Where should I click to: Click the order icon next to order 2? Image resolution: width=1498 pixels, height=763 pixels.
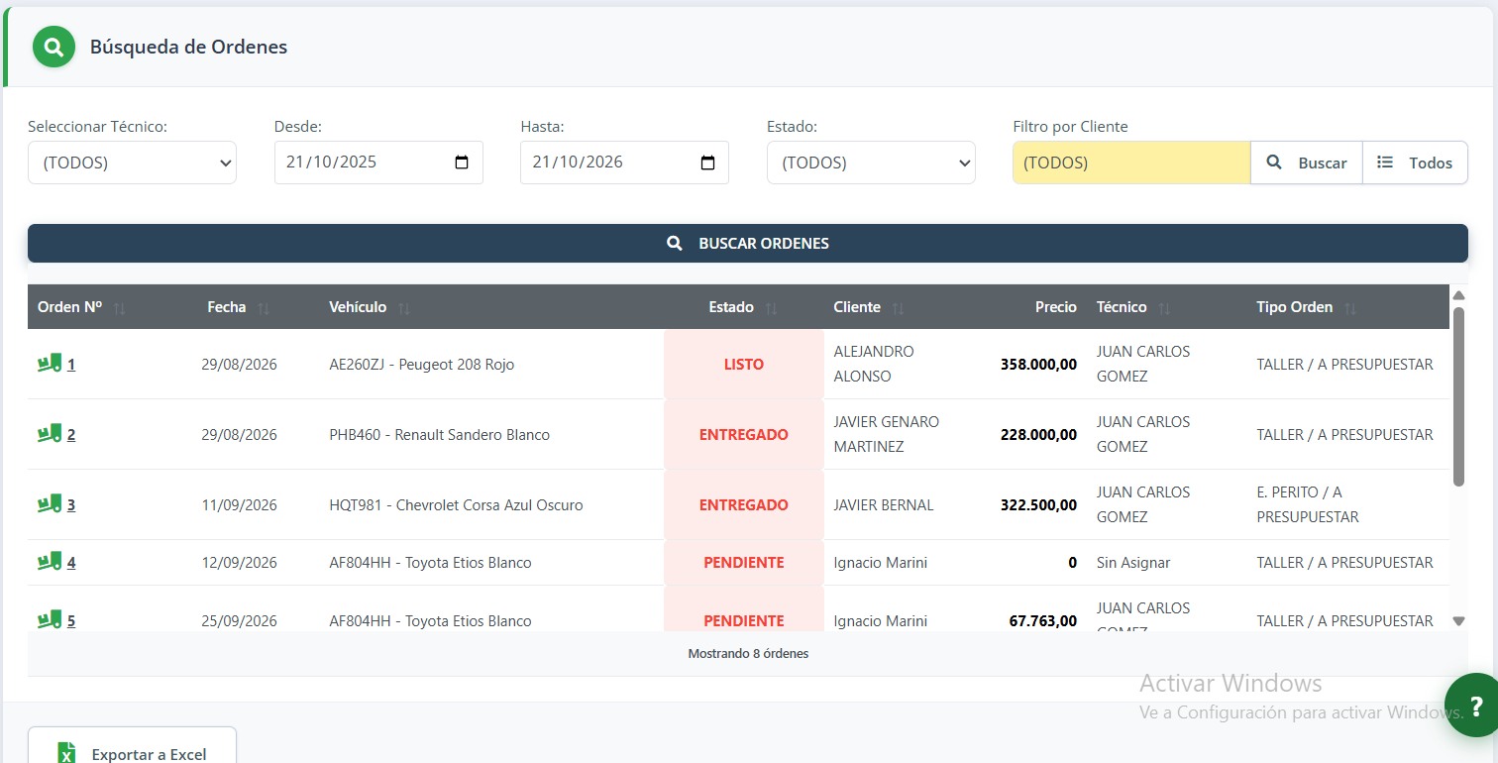[50, 434]
